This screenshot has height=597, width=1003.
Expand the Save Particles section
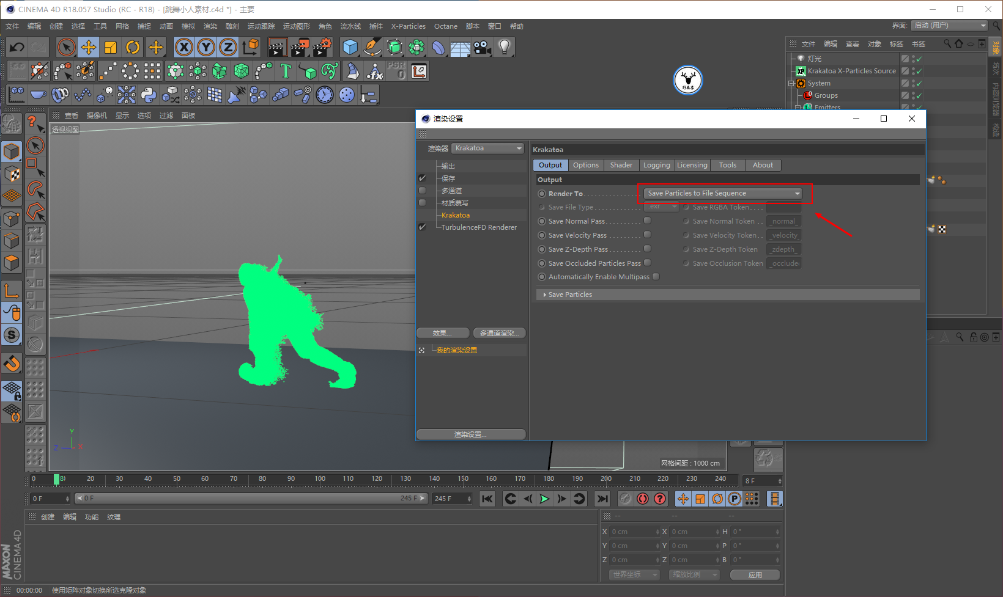[728, 295]
